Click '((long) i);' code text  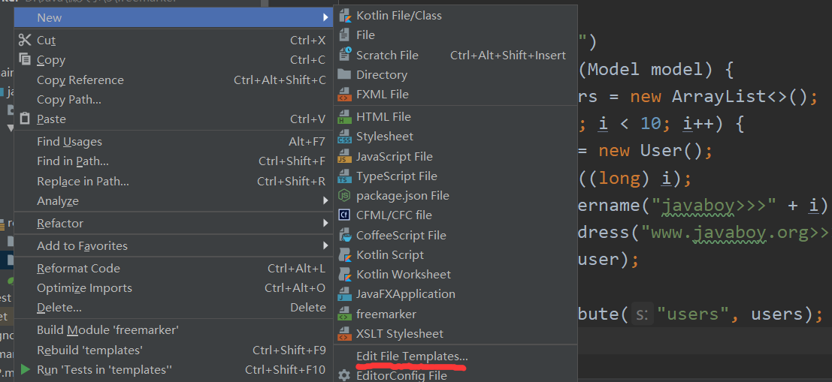pos(634,179)
